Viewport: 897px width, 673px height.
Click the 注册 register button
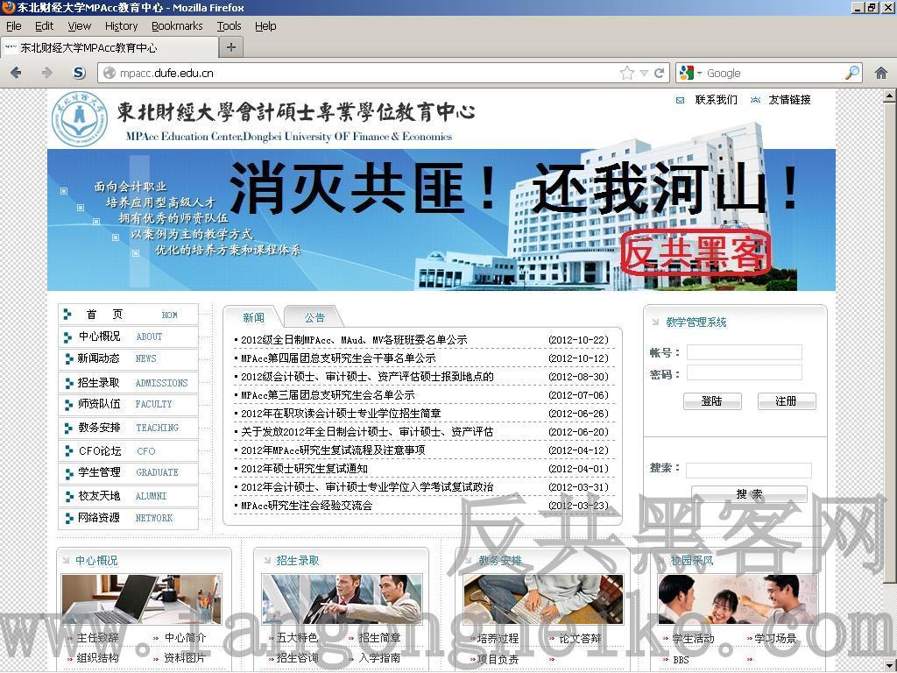787,401
